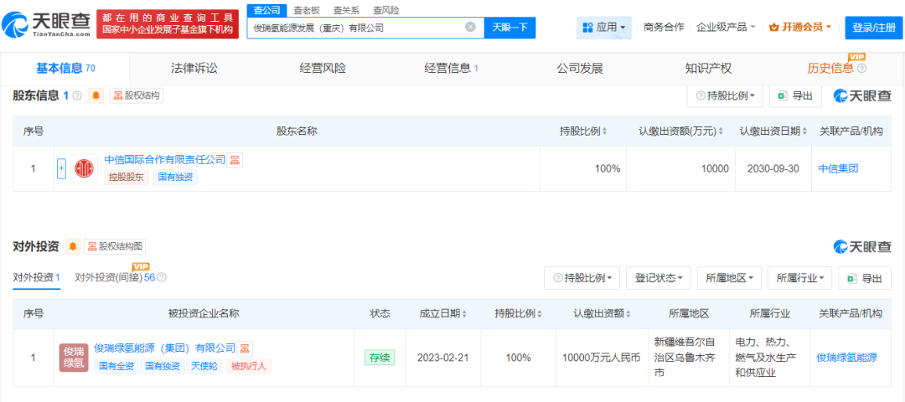The width and height of the screenshot is (905, 402).
Task: Clear the search box with X icon
Action: pyautogui.click(x=470, y=27)
